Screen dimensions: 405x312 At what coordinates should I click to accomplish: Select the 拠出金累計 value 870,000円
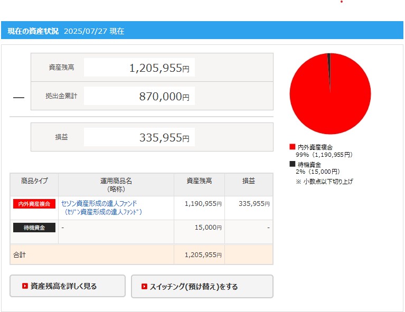point(164,97)
